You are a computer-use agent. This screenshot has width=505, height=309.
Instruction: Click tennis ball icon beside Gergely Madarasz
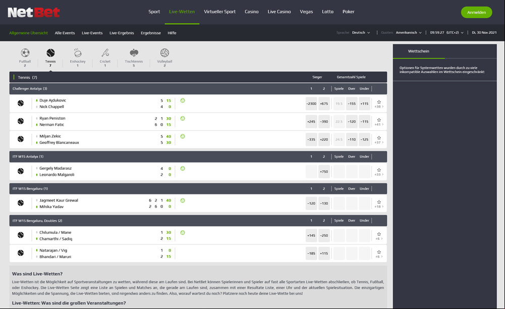[21, 171]
